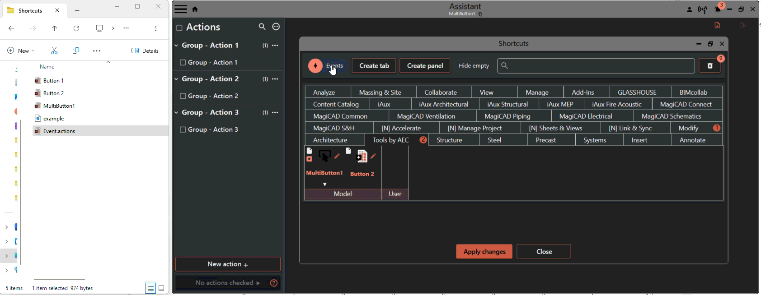This screenshot has height=295, width=761.
Task: Edit the MultiButton1 pencil icon
Action: (x=337, y=156)
